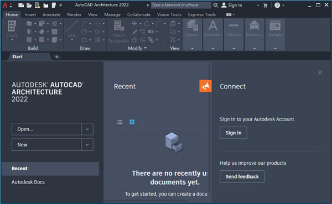
Task: Select the Line tool in Draw panel
Action: click(x=72, y=26)
